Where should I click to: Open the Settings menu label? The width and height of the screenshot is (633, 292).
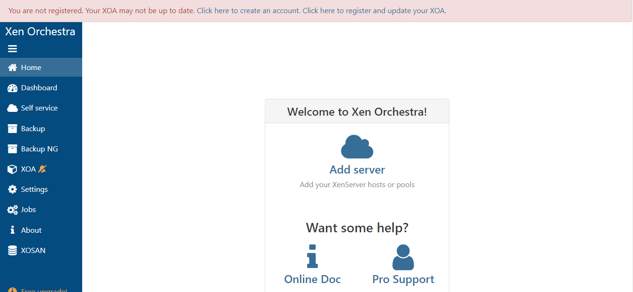[34, 189]
